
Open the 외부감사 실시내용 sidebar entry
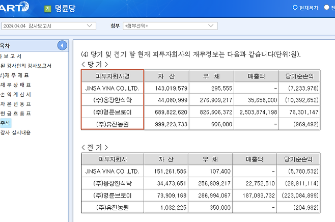16,133
